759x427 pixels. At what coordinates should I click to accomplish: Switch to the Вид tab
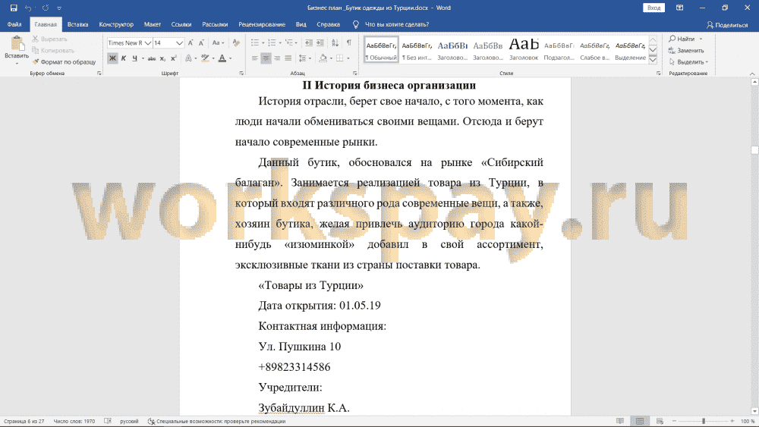(301, 24)
